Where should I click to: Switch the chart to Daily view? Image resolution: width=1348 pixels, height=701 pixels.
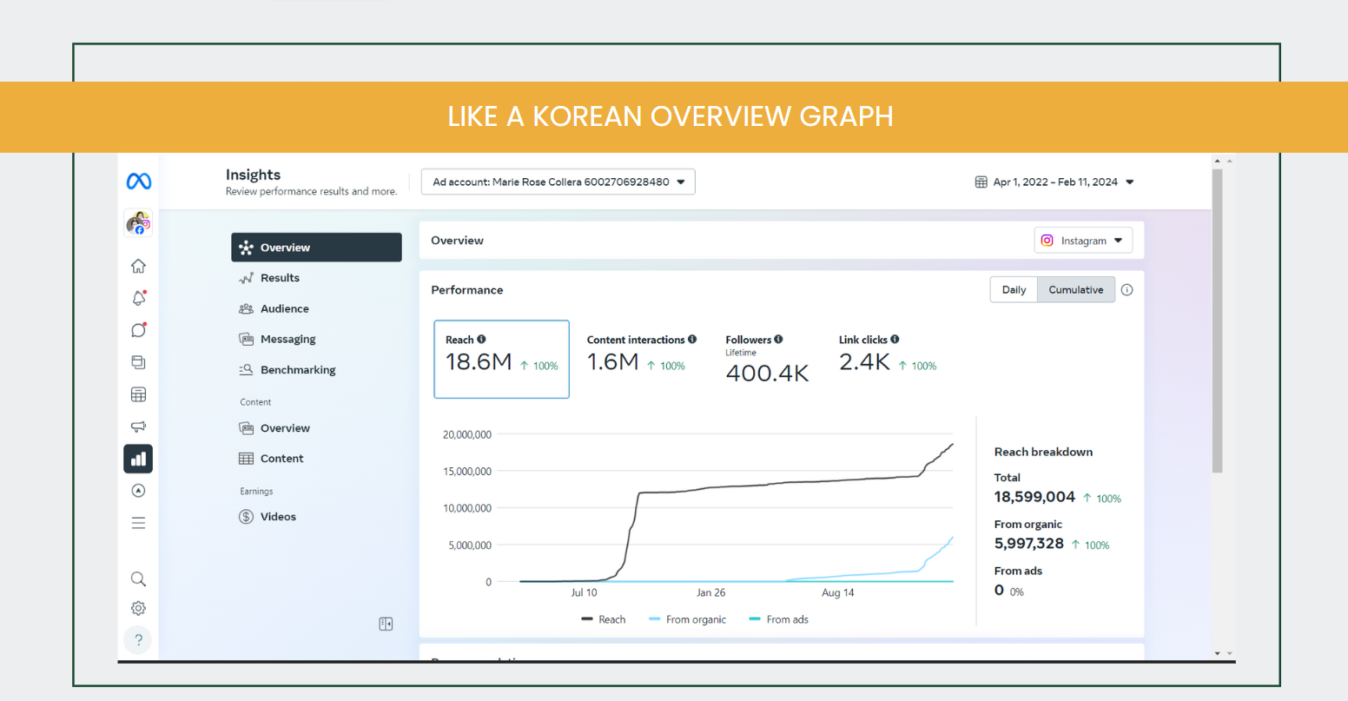pyautogui.click(x=1014, y=290)
